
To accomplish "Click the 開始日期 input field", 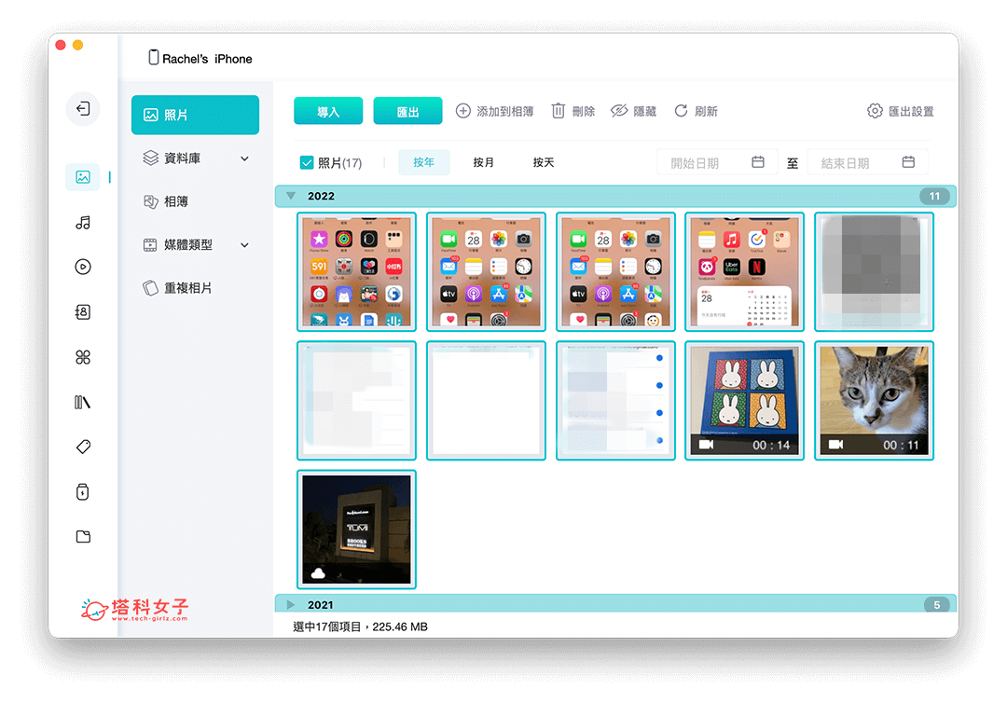I will tap(717, 162).
